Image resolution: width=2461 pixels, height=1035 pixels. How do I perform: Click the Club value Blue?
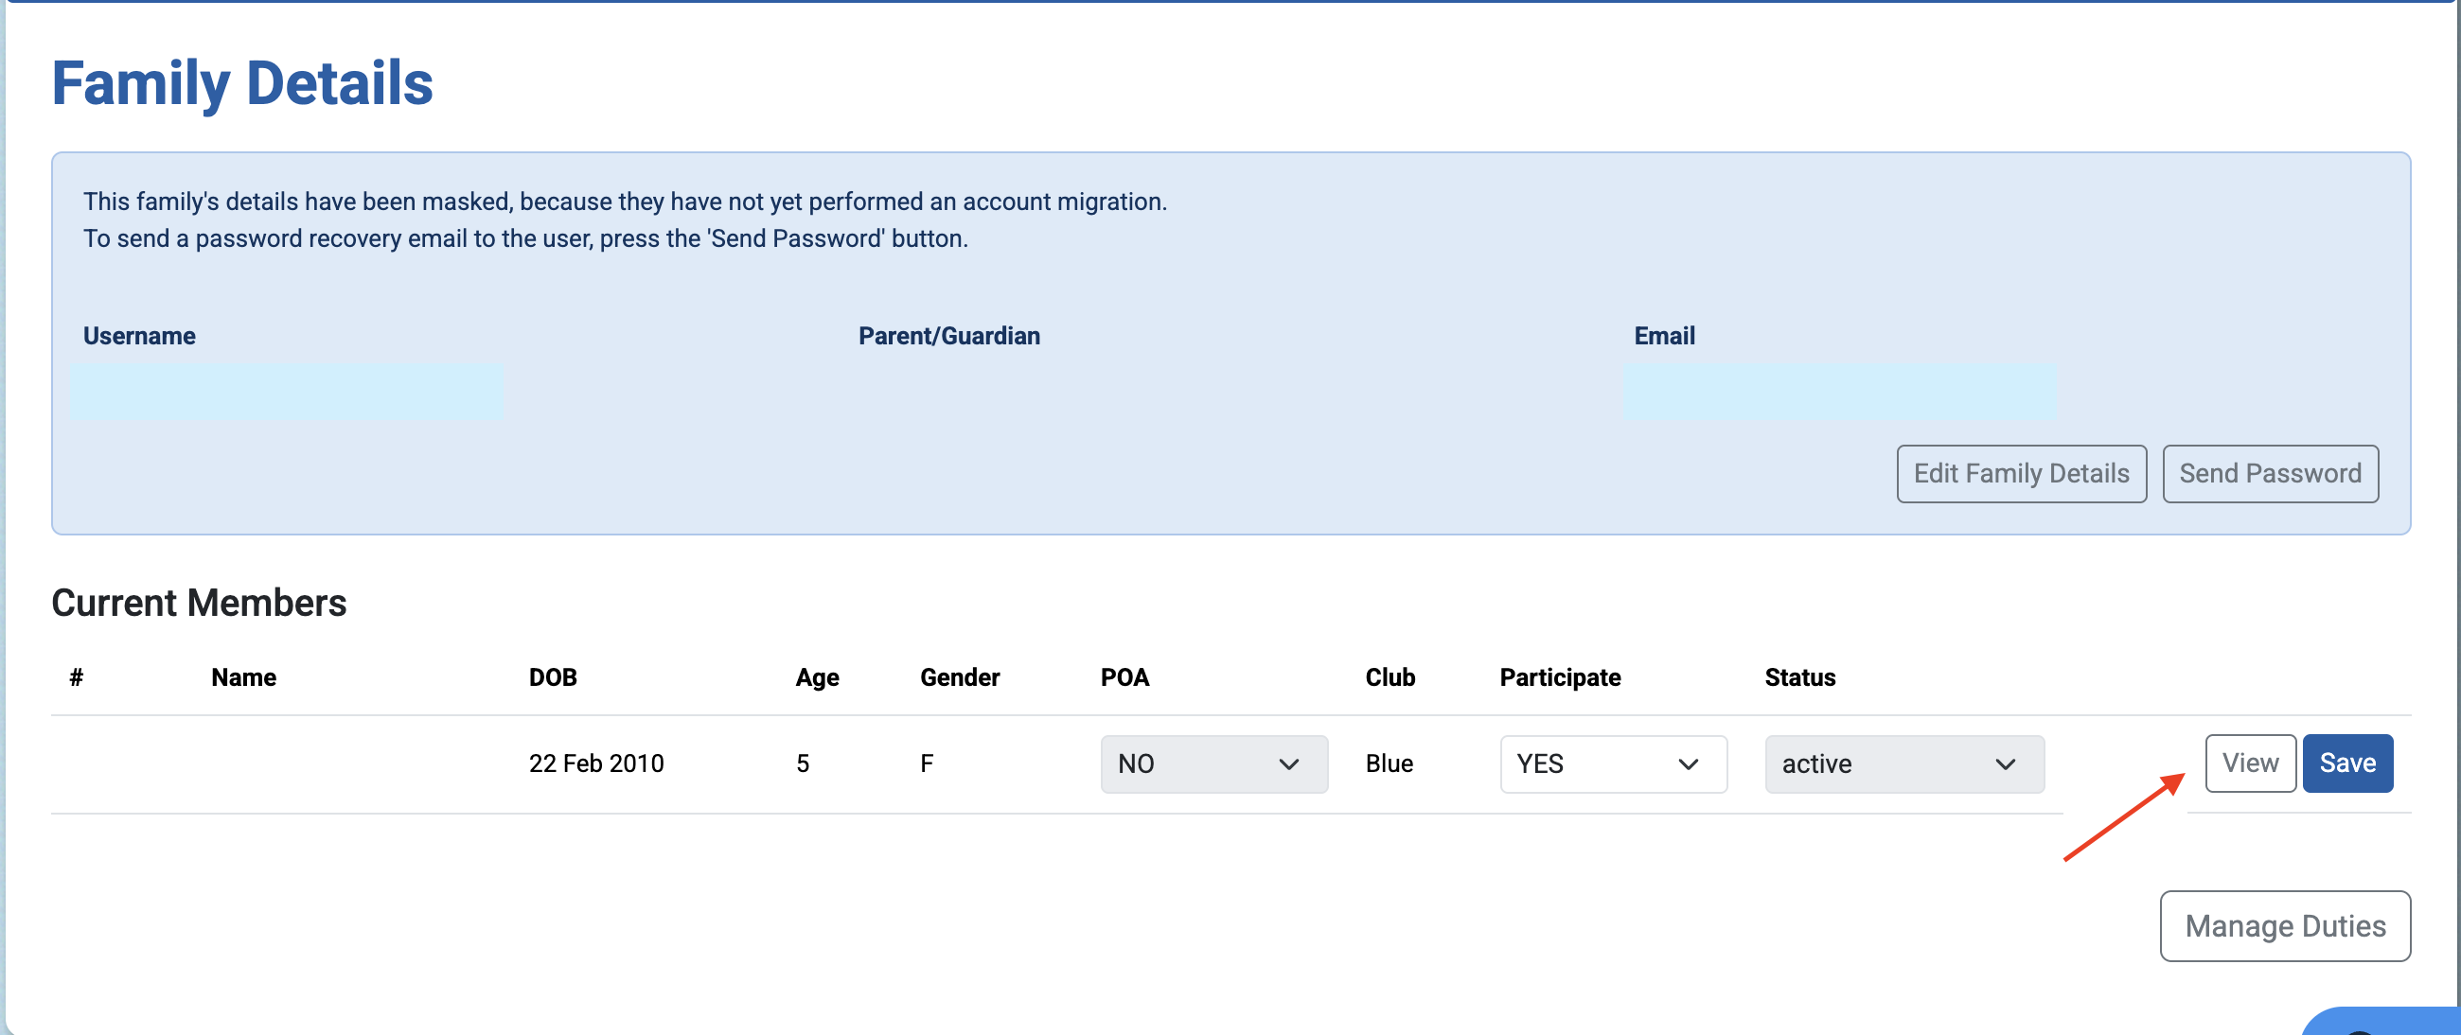point(1390,763)
